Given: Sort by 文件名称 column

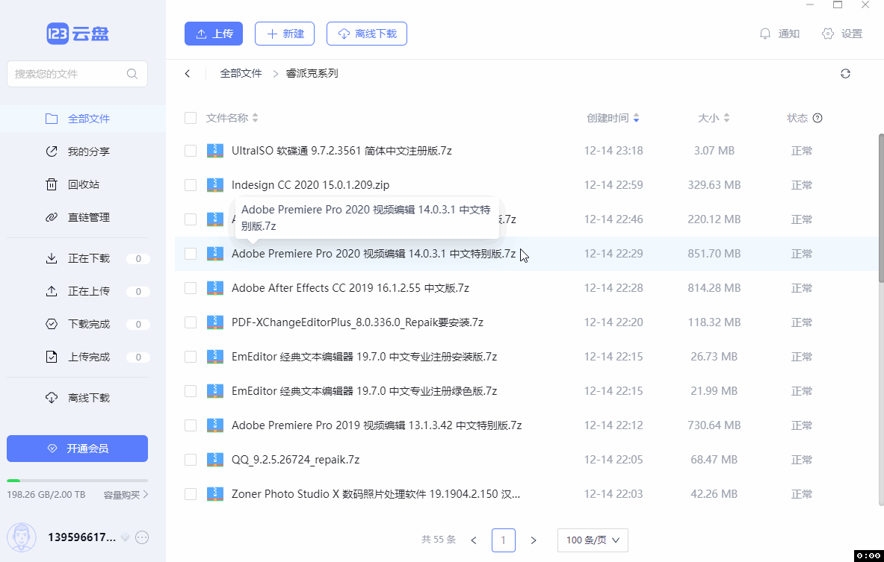Looking at the screenshot, I should point(232,118).
